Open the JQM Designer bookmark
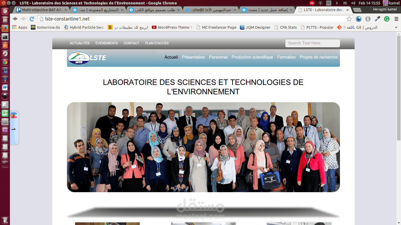 coord(255,28)
